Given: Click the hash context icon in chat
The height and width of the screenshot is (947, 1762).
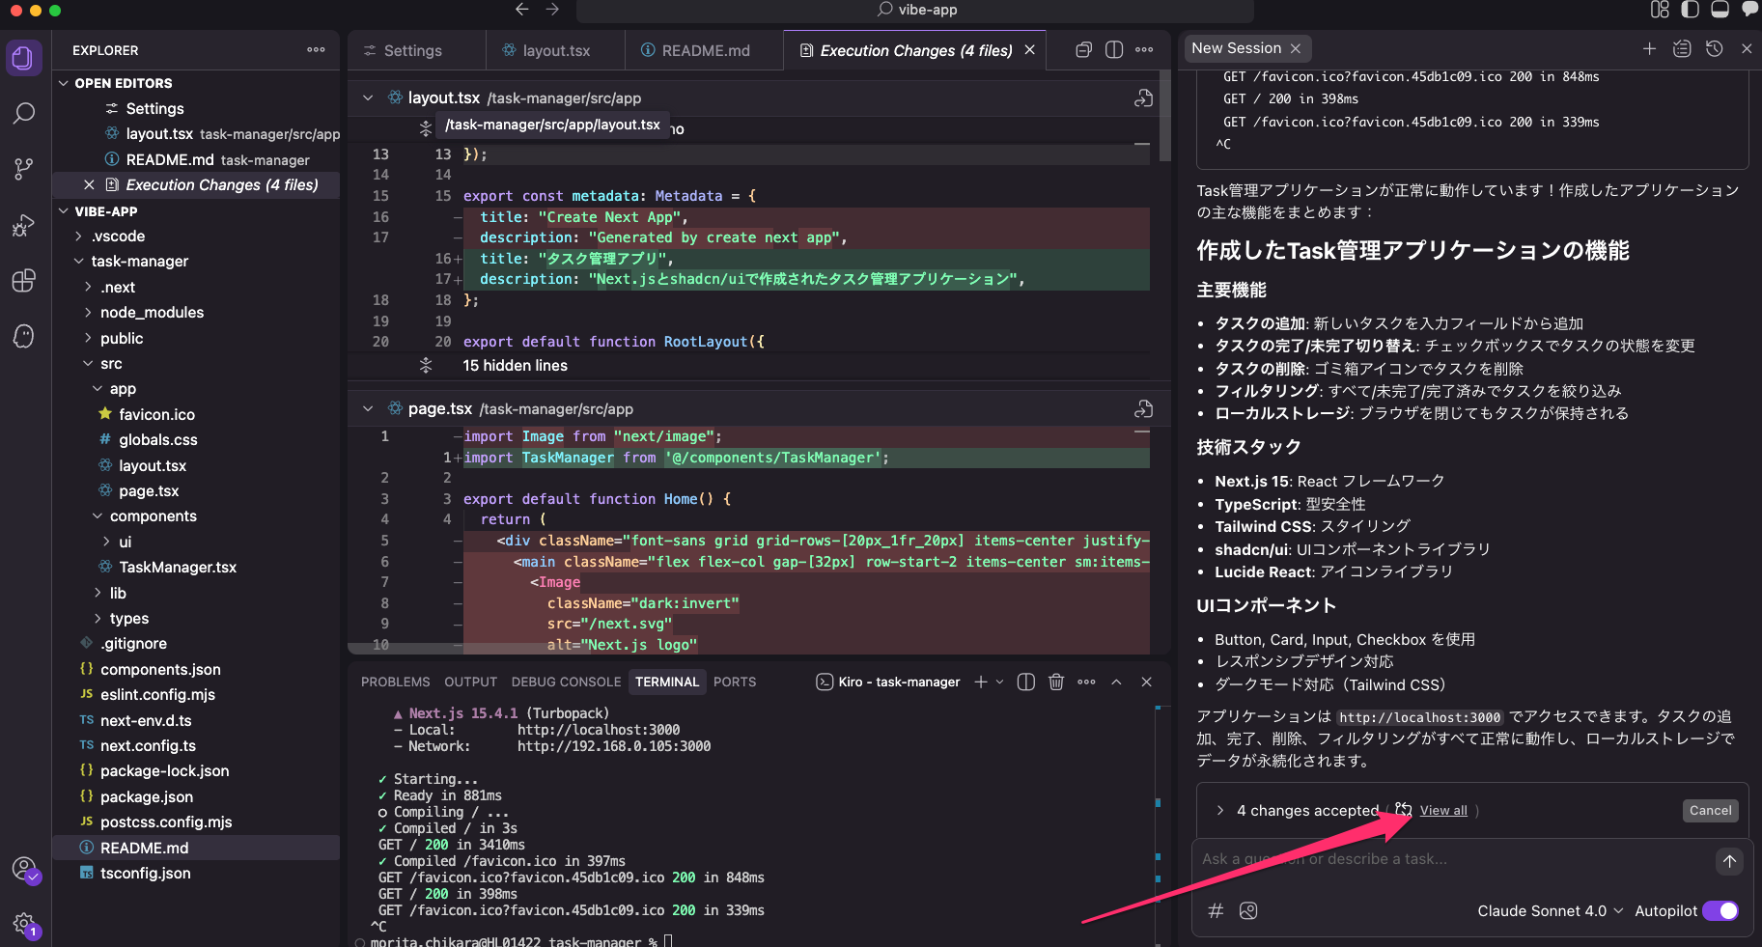Looking at the screenshot, I should pos(1217,910).
